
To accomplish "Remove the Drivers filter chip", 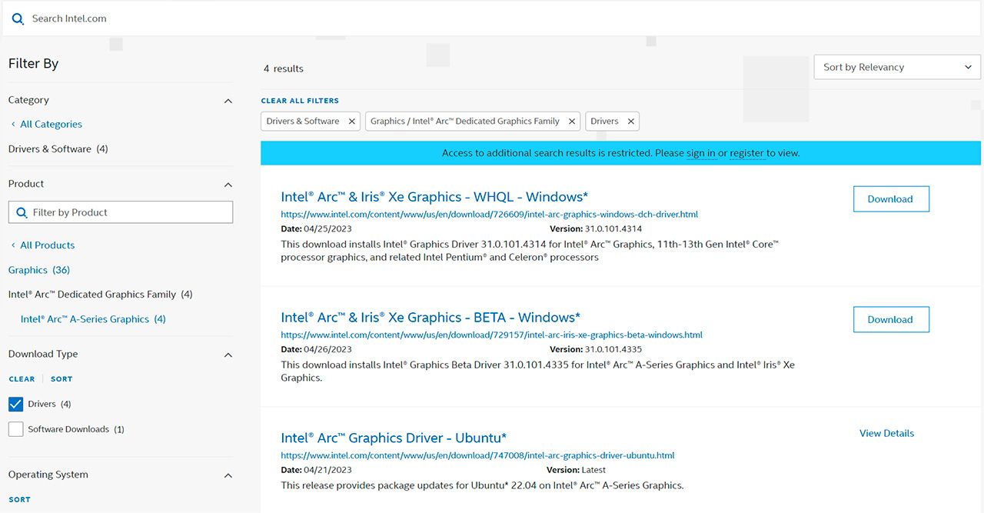I will (631, 122).
